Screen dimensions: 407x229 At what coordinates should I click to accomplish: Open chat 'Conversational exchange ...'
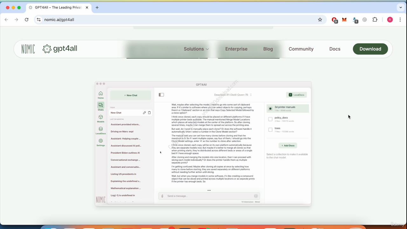click(x=125, y=160)
